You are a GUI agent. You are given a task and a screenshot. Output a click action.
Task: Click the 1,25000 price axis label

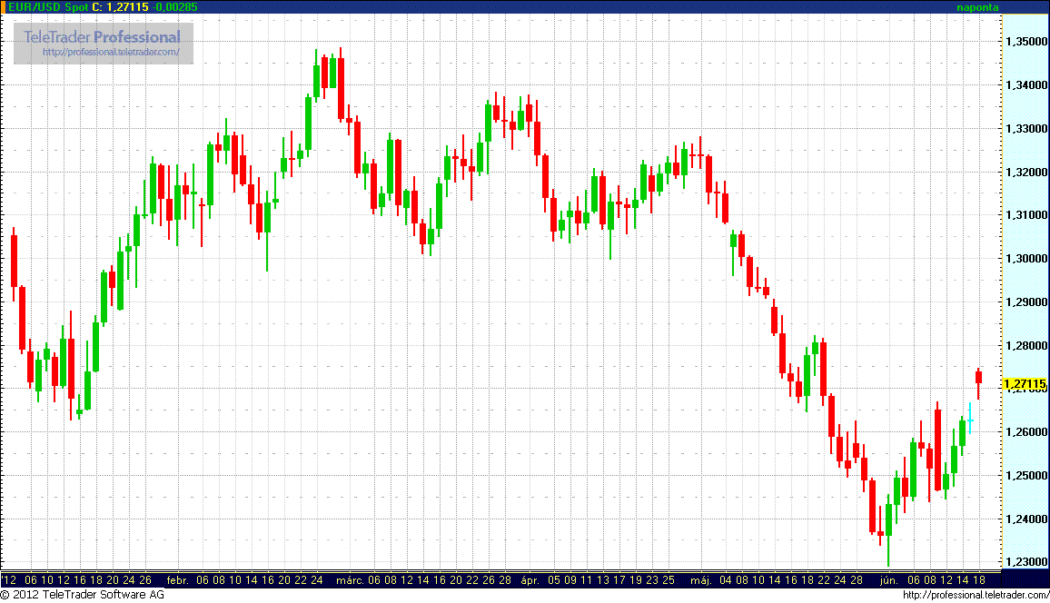point(1025,475)
